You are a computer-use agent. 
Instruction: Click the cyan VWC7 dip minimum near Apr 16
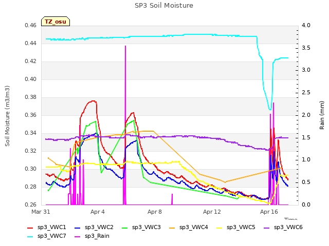click(270, 109)
